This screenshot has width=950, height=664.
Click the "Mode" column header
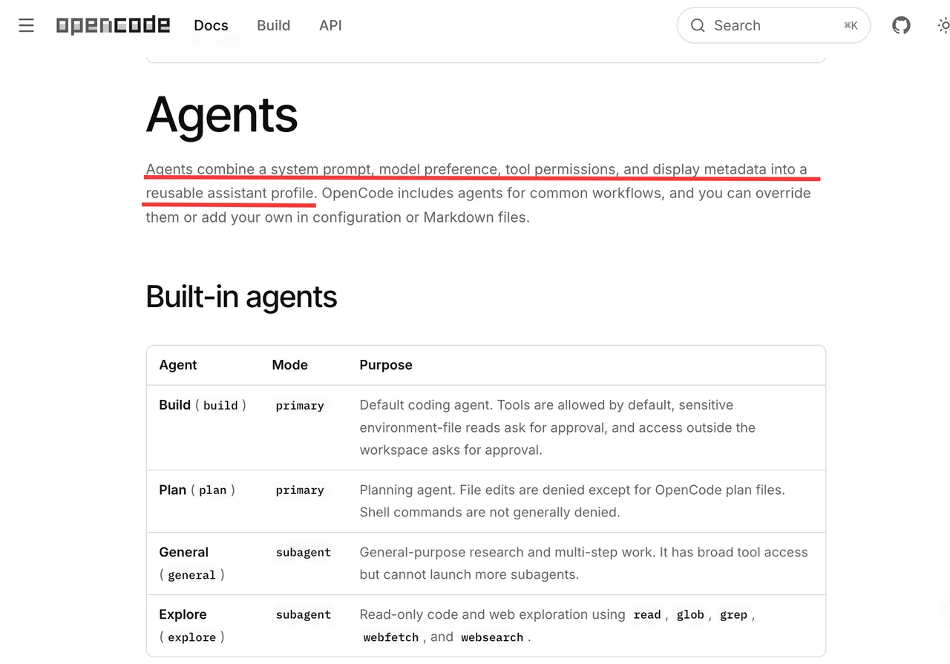pyautogui.click(x=289, y=365)
